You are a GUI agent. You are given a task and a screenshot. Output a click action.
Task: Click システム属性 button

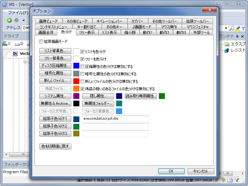coord(55,96)
